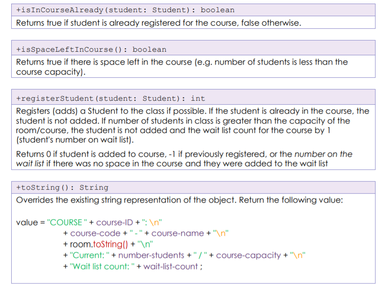Click italic text 'number on the'
Viewport: 384px width, 292px height.
323,154
